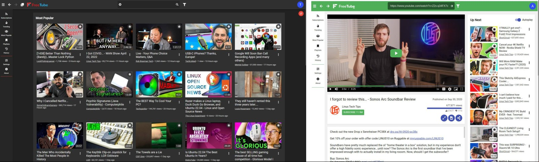
Task: Go back in the dark FreeTube window
Action: (x=9, y=5)
